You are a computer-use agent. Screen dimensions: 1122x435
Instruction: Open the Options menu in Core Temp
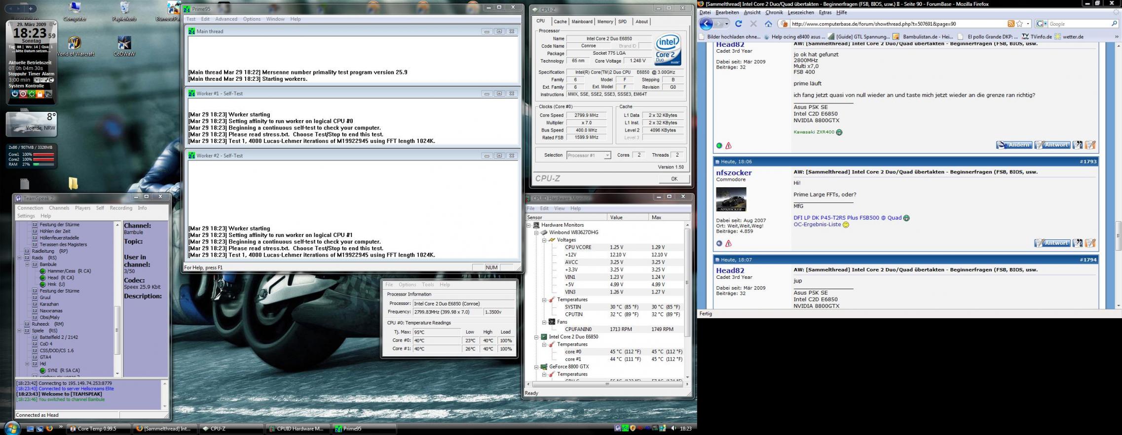(407, 285)
